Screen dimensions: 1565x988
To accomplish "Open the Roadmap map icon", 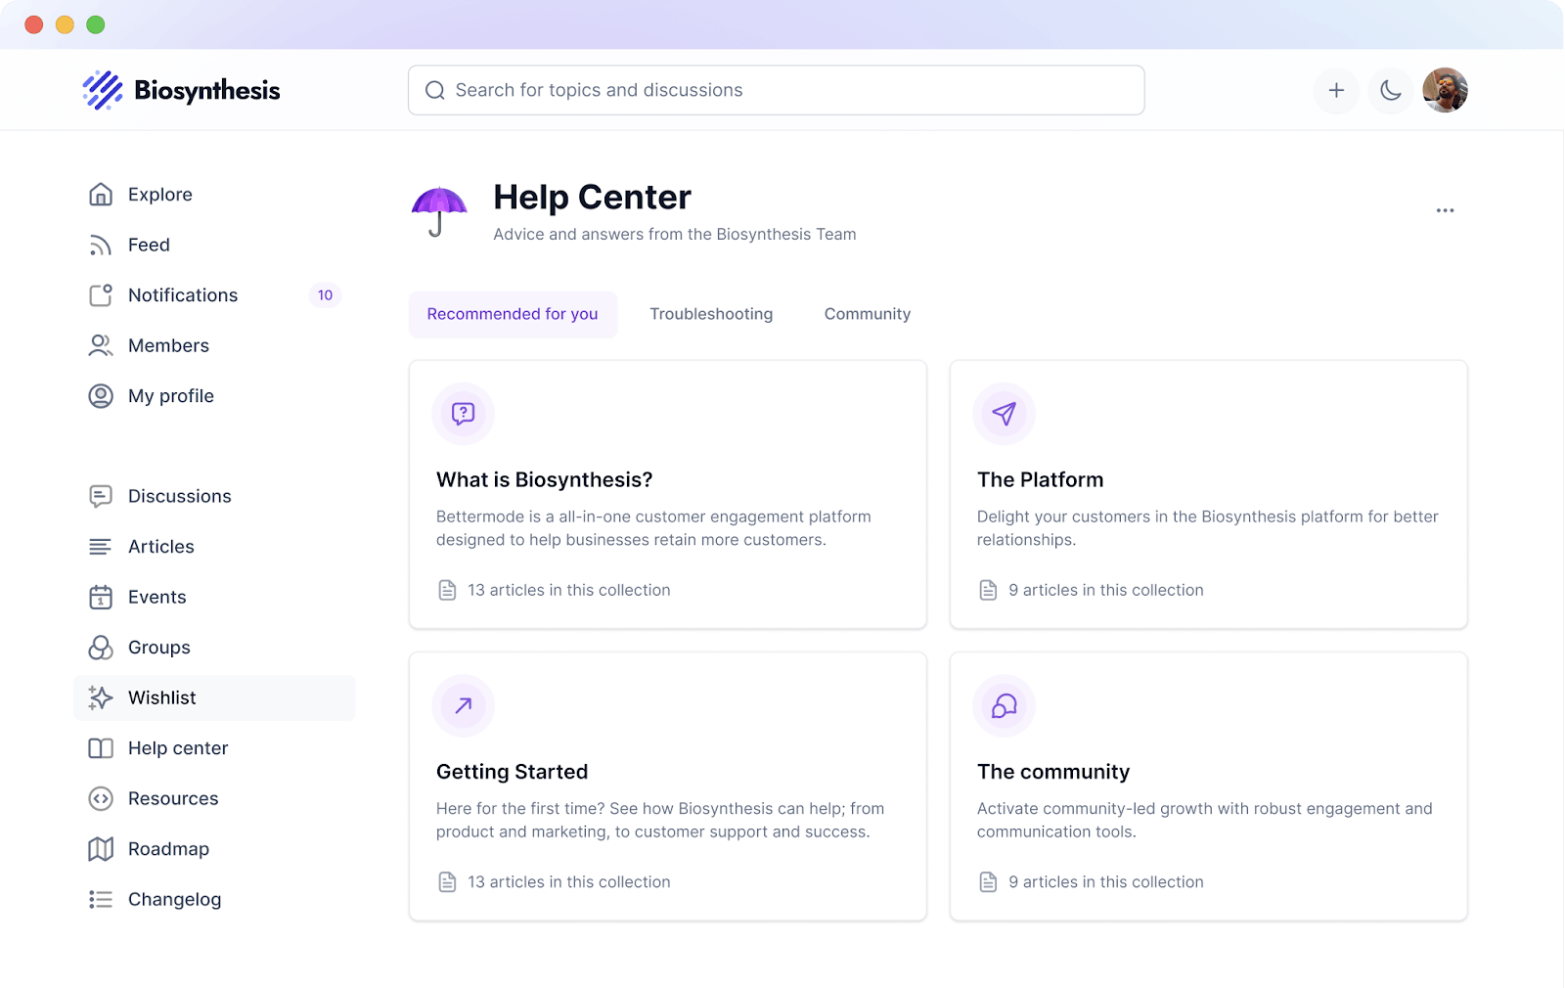I will click(101, 849).
